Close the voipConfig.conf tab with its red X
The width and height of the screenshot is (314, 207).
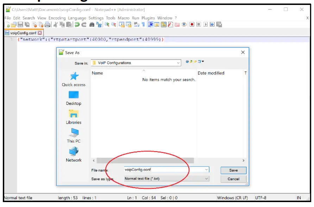tap(40, 33)
